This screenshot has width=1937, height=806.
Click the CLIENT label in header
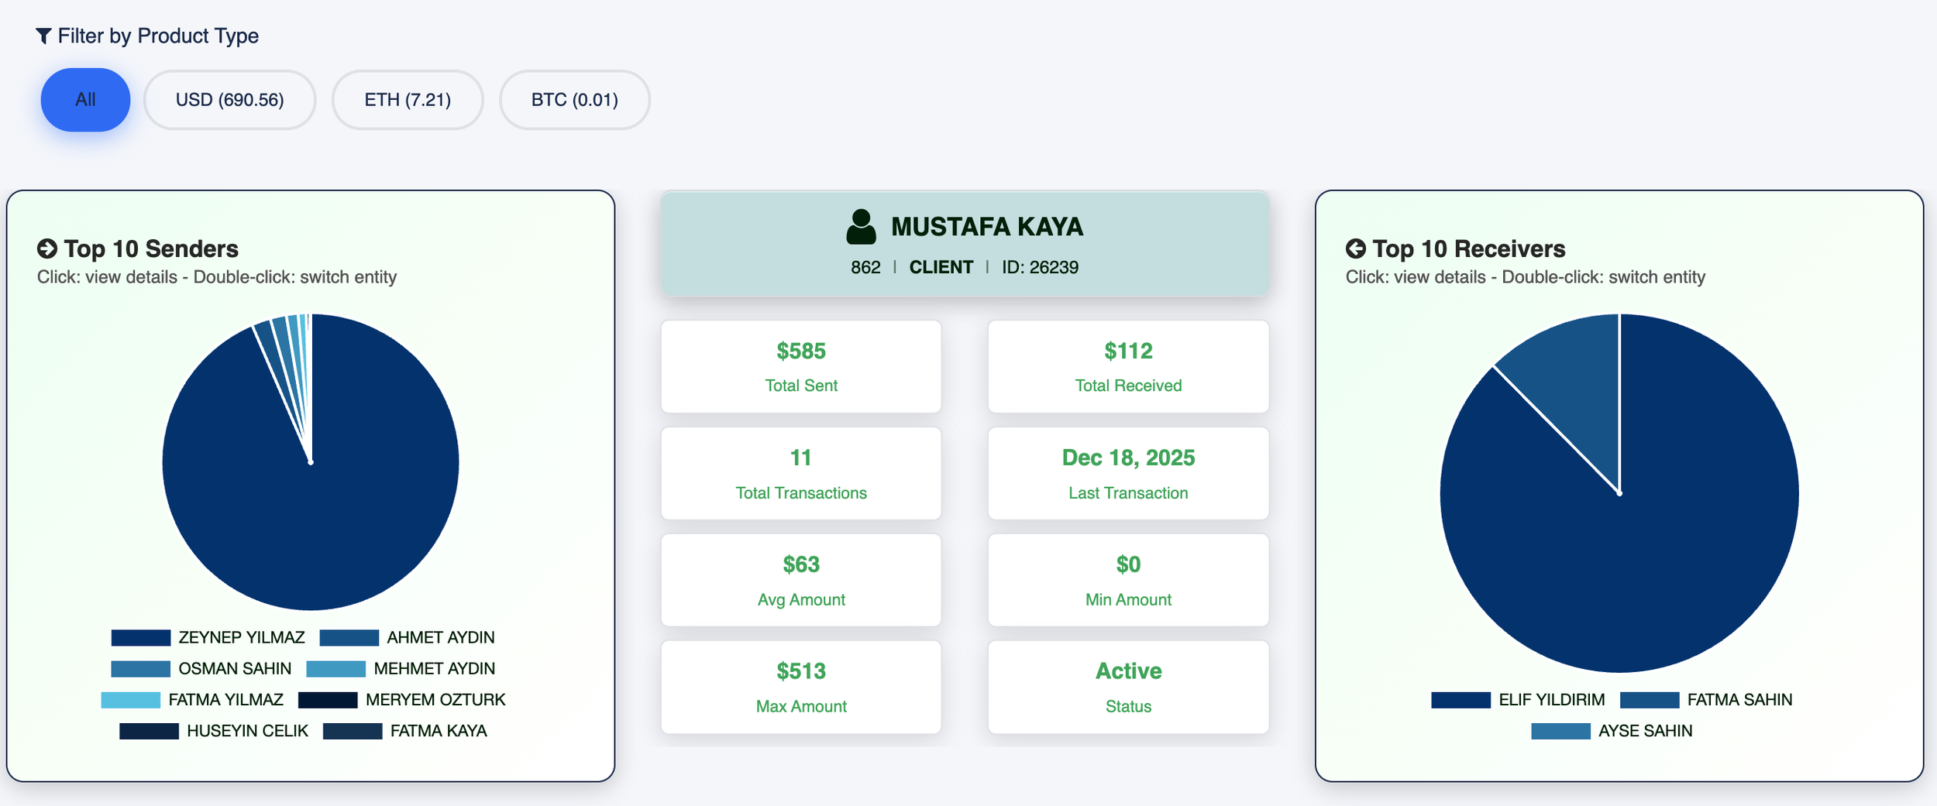[x=941, y=267]
